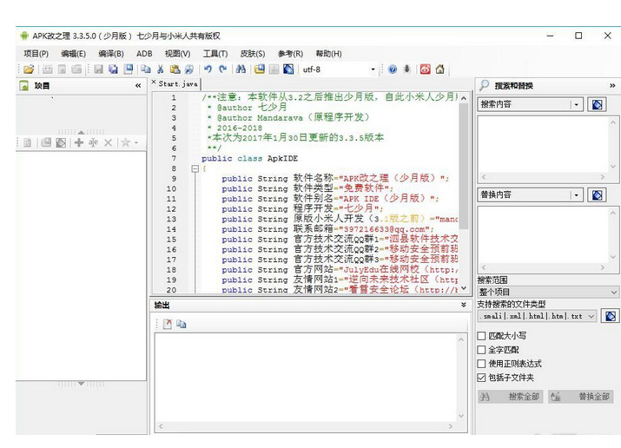Click the blue-white diagonal icon left of utf-8
This screenshot has height=448, width=621.
(288, 69)
